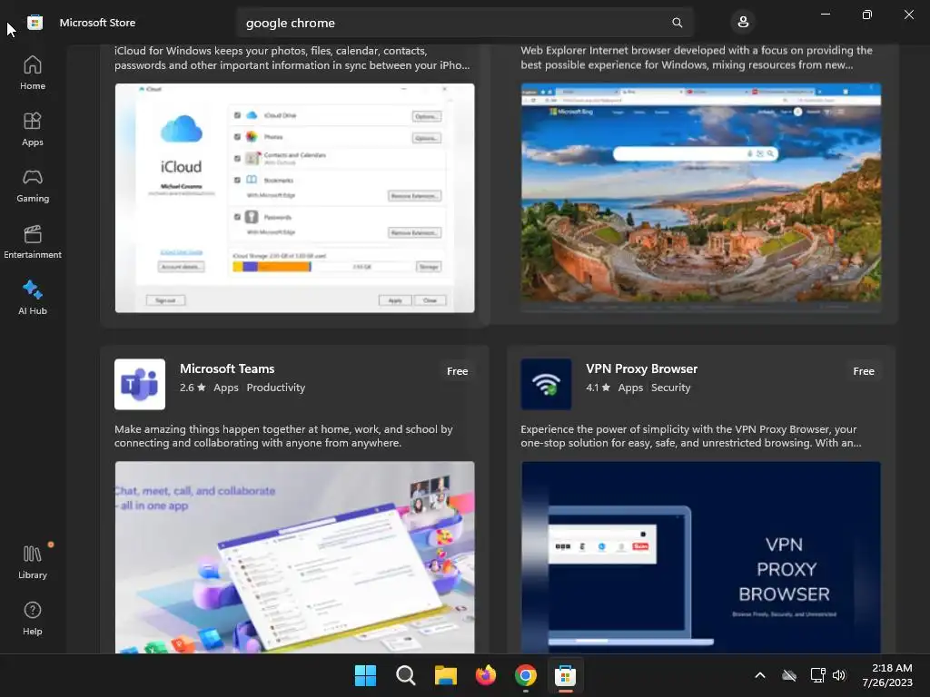Click the Free button for VPN Proxy Browser
930x697 pixels.
pyautogui.click(x=864, y=371)
